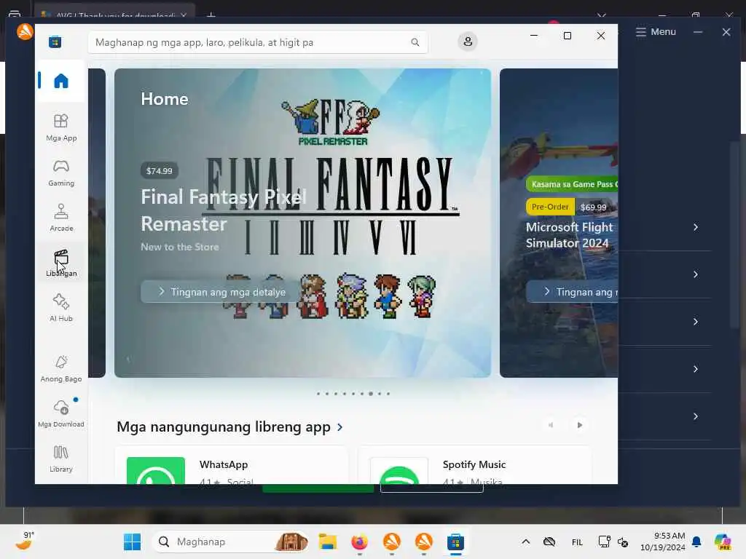Expand first chevron row in AVG window
746x559 pixels.
[696, 227]
